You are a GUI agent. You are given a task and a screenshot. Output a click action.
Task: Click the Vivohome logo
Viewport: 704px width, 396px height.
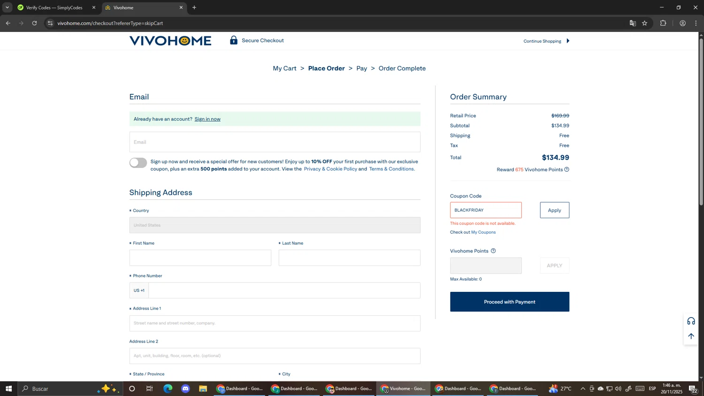170,41
